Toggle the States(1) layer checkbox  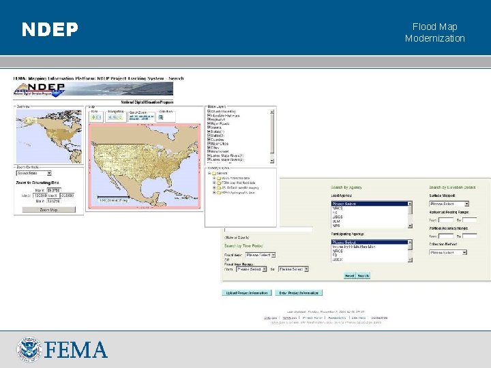click(209, 132)
